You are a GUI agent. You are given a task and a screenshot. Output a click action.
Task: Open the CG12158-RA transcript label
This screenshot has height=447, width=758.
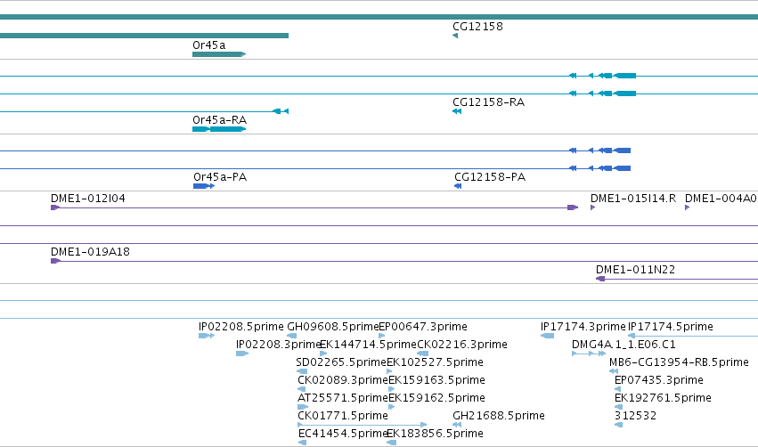tap(488, 102)
